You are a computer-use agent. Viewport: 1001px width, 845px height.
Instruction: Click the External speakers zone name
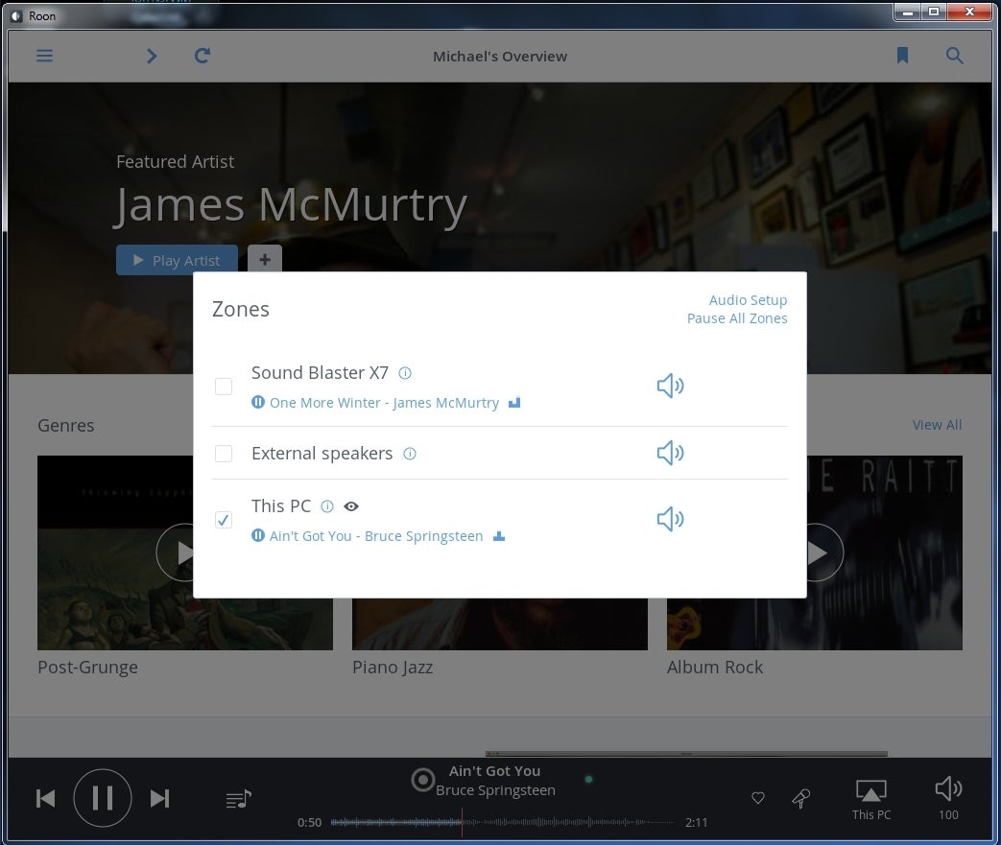(x=322, y=453)
